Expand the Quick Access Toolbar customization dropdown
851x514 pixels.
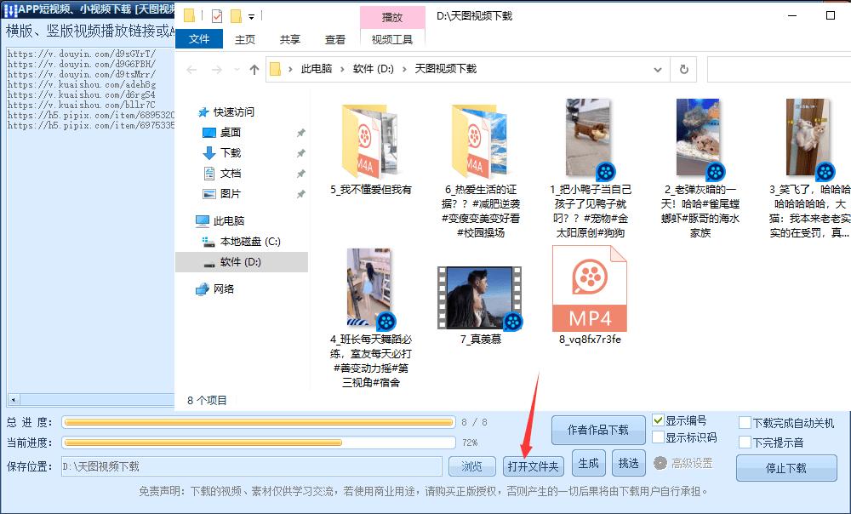click(x=250, y=16)
